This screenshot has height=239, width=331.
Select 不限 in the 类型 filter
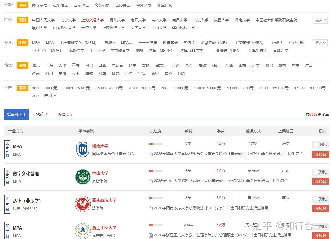coord(22,5)
